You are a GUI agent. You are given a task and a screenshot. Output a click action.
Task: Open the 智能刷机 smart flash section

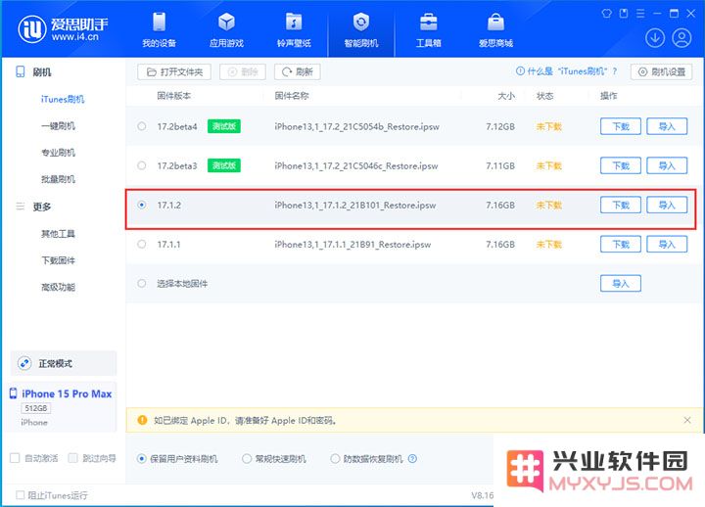pyautogui.click(x=361, y=30)
